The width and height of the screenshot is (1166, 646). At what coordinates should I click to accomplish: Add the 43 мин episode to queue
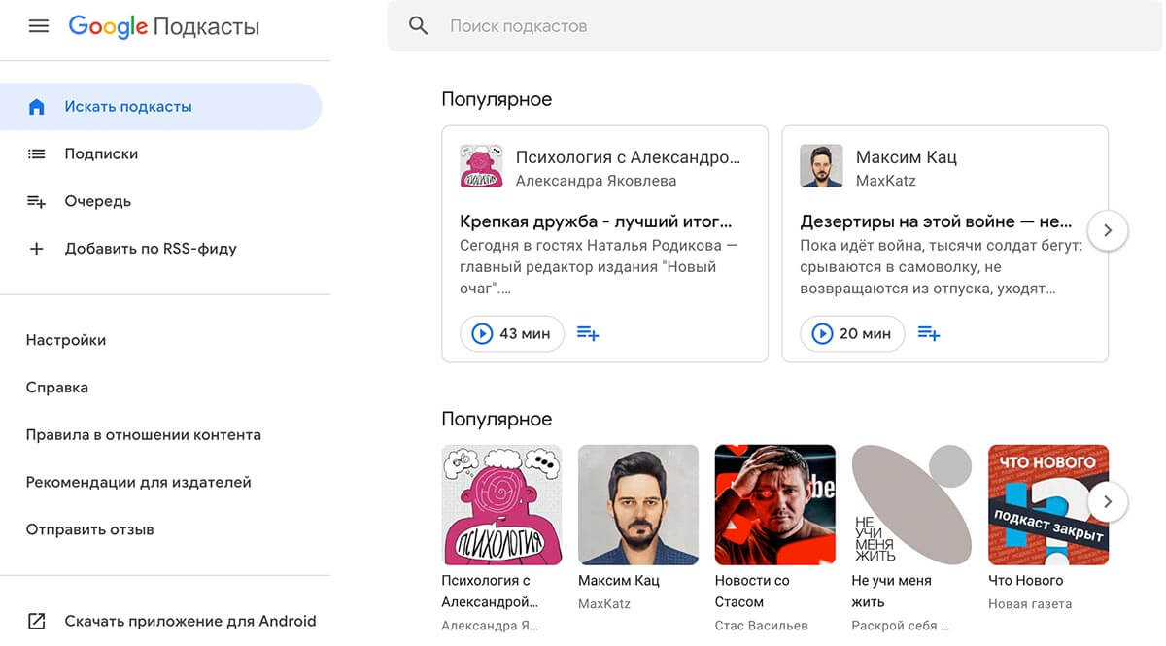click(x=588, y=333)
